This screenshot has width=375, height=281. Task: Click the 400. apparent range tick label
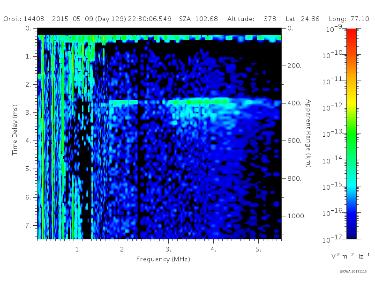[294, 103]
